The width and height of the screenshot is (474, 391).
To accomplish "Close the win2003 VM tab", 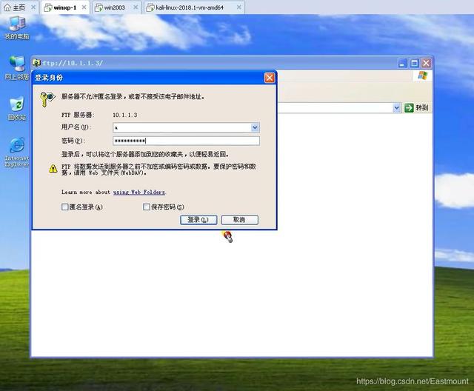I will coord(136,7).
